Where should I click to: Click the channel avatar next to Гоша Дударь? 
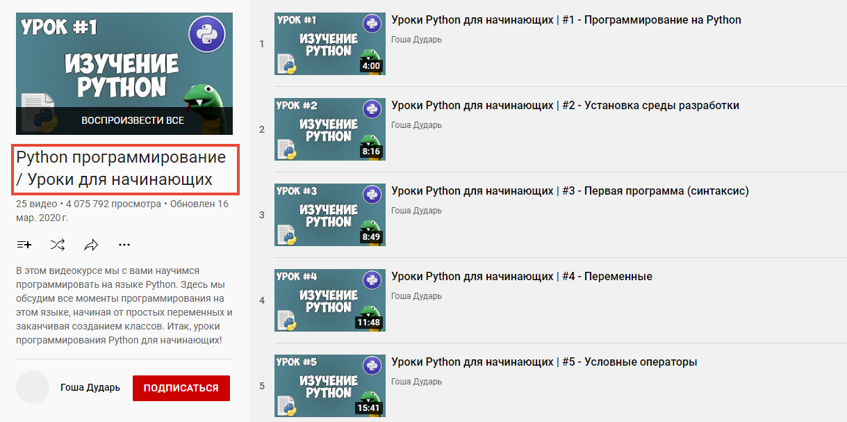point(33,388)
